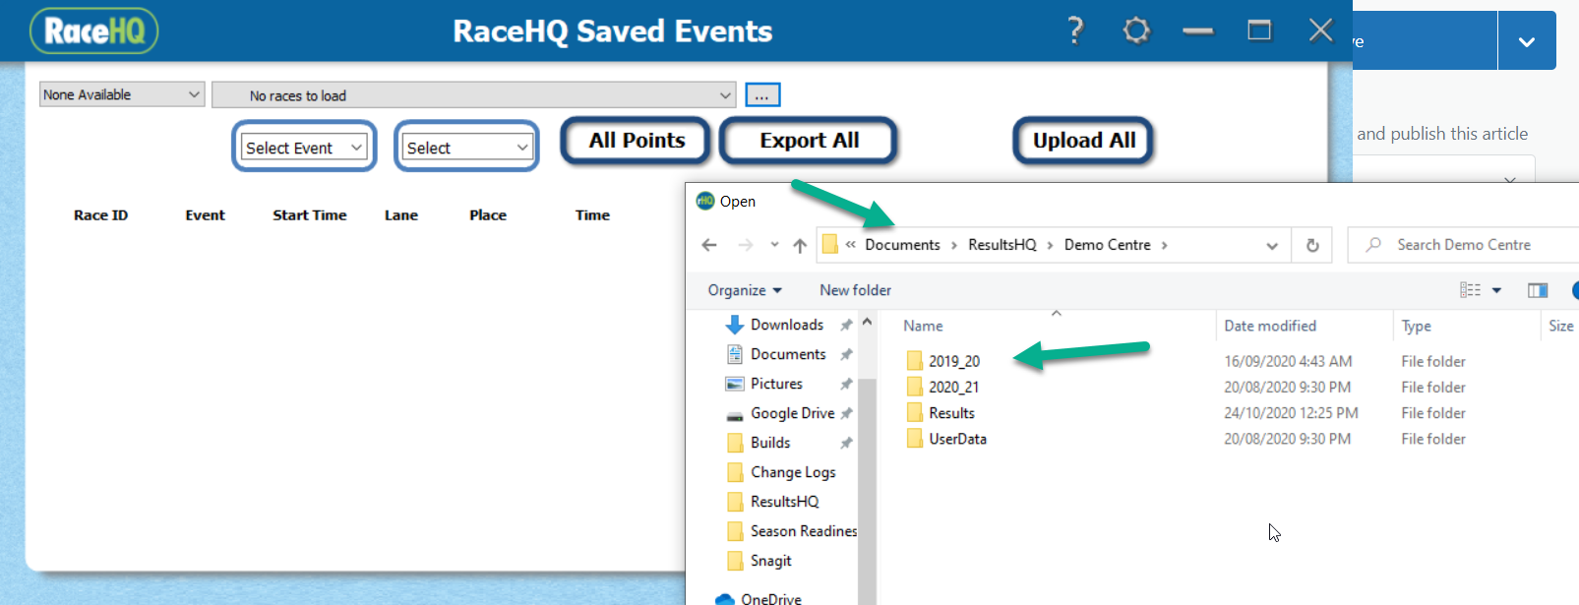Click Documents in the address path

coord(902,245)
